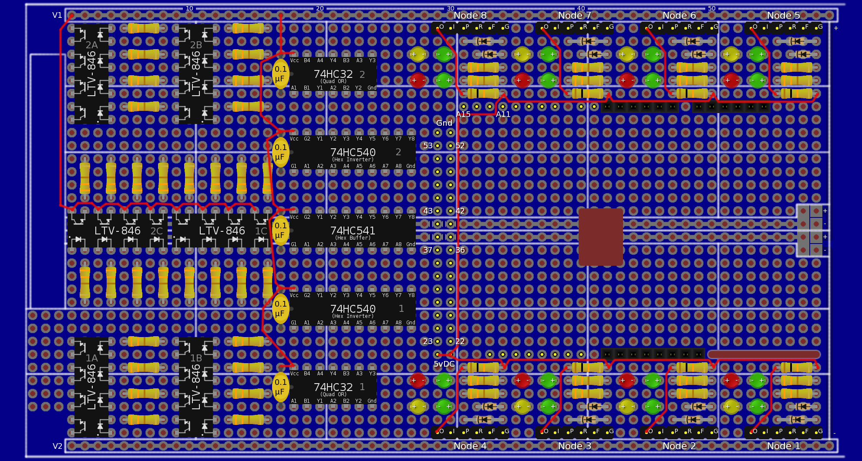This screenshot has width=862, height=461.
Task: Select the red LED in Node 4 group
Action: tap(418, 381)
